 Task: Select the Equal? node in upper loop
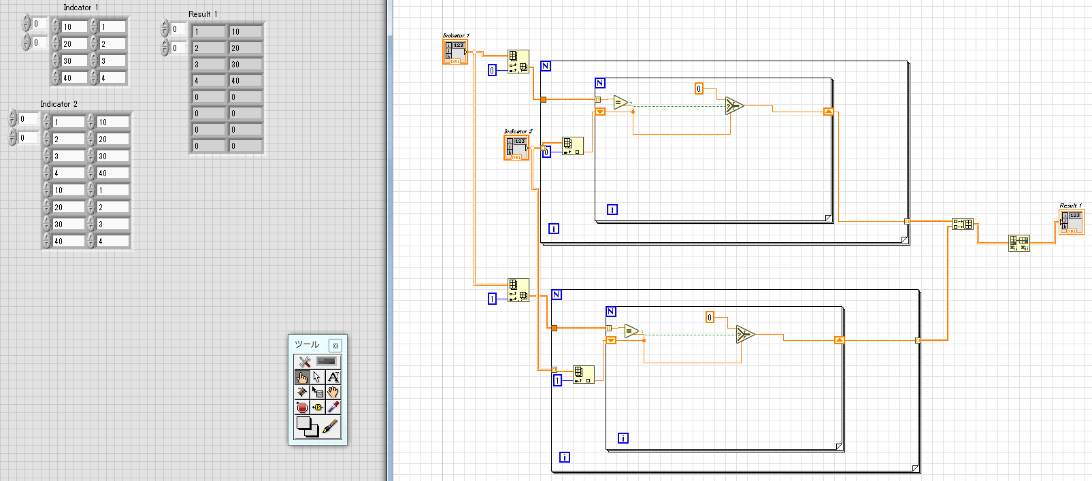click(x=620, y=103)
